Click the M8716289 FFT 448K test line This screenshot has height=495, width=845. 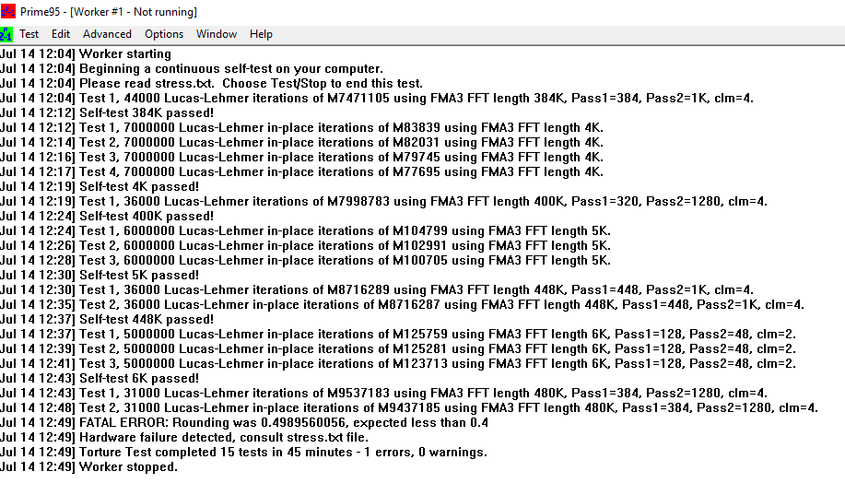377,290
